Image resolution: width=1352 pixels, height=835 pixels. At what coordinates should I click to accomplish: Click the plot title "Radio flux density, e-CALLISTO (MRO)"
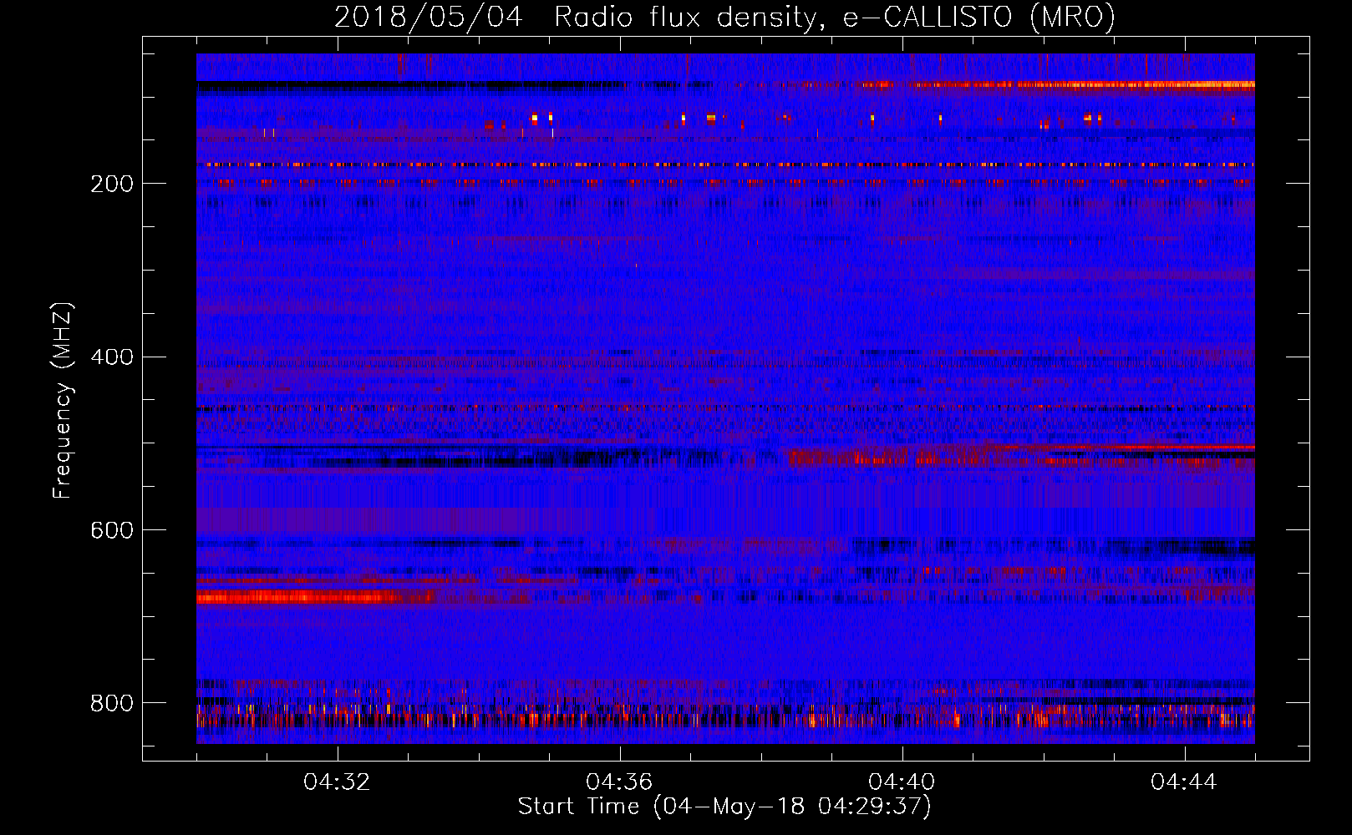[834, 17]
